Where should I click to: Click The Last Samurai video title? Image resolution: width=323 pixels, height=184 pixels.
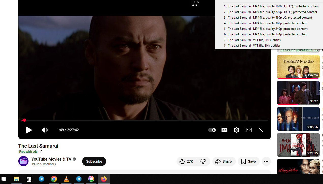click(x=38, y=146)
